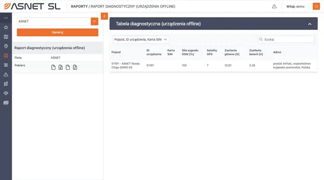Download via plain file icon between Excel and PDF
This screenshot has width=324, height=180.
pos(68,67)
